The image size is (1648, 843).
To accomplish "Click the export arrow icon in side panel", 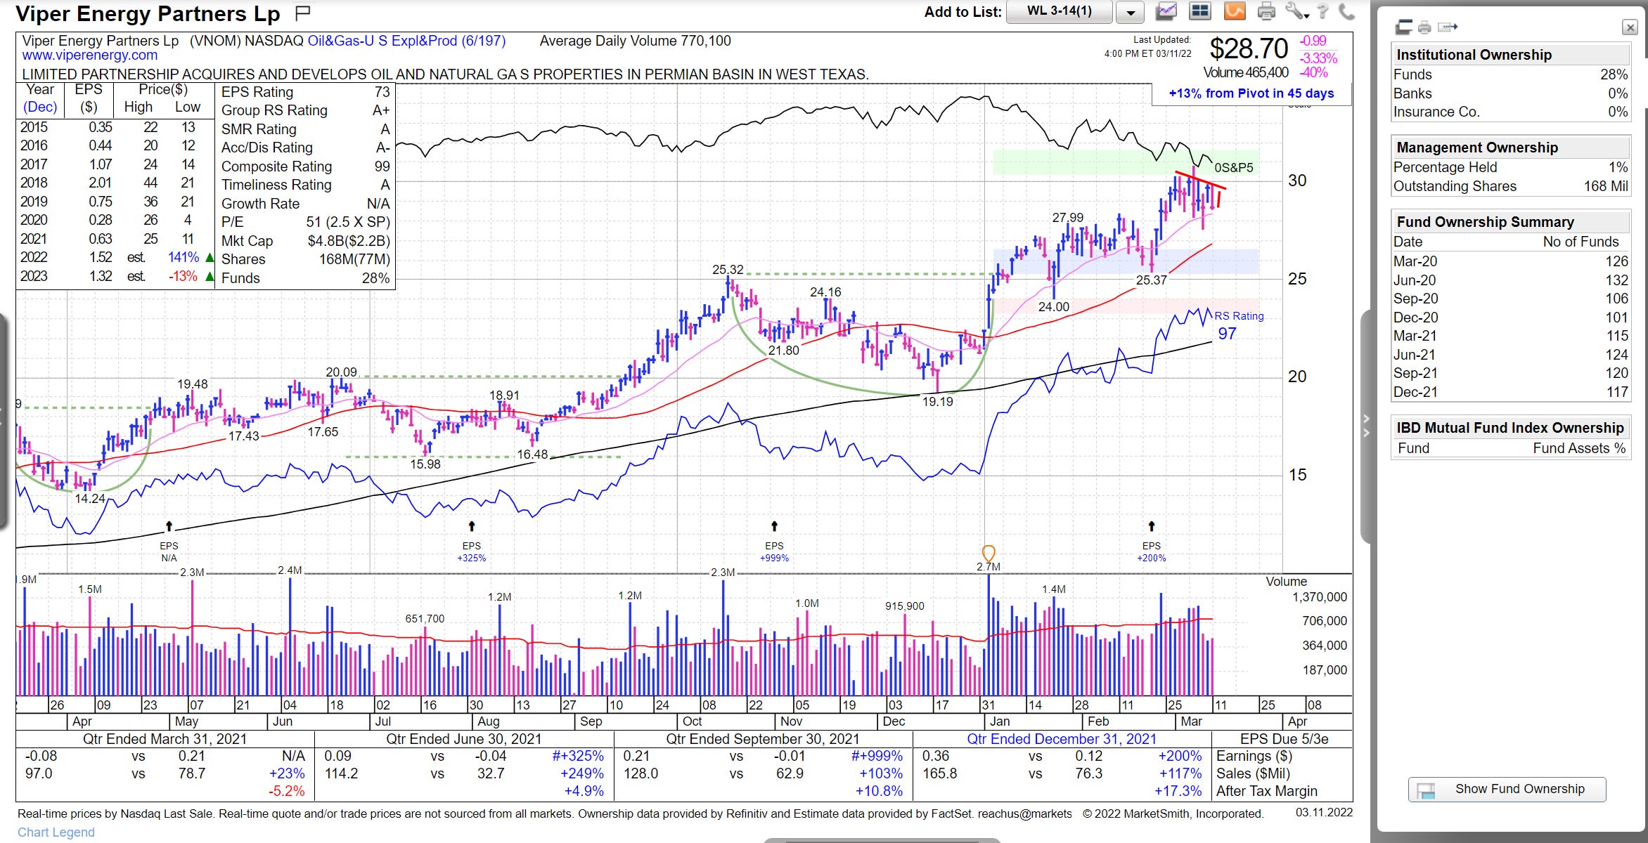I will pyautogui.click(x=1448, y=27).
